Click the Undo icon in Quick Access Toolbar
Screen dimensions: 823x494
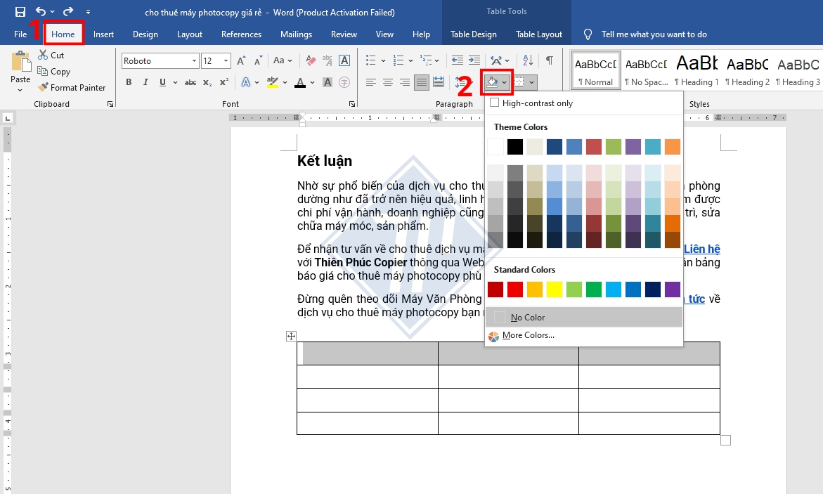[41, 11]
